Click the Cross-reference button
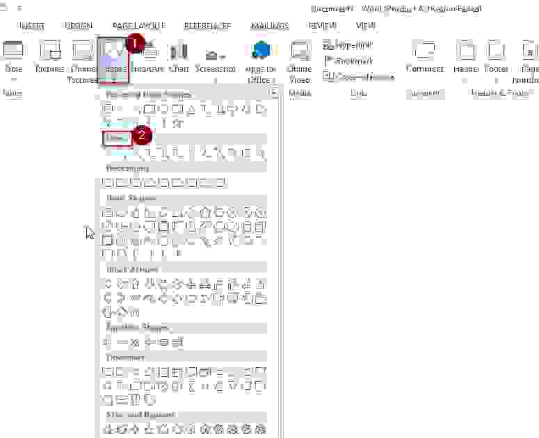The width and height of the screenshot is (539, 438). tap(359, 77)
